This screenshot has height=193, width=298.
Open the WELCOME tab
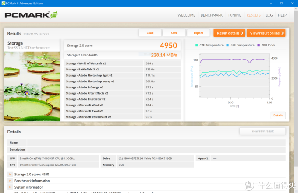coord(187,15)
